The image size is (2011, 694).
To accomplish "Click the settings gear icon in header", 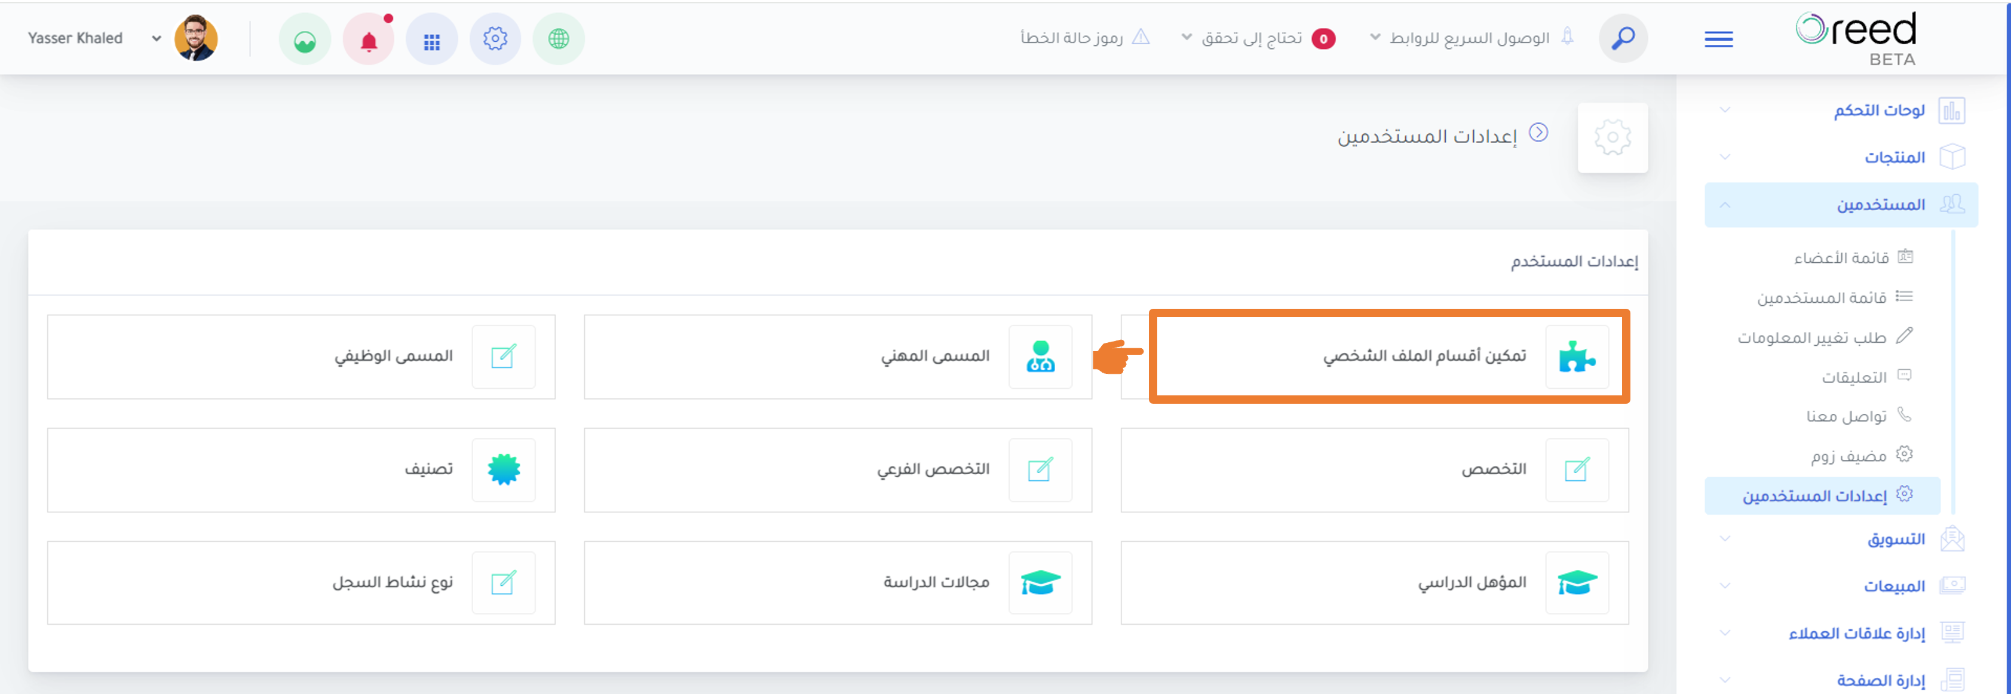I will [495, 39].
